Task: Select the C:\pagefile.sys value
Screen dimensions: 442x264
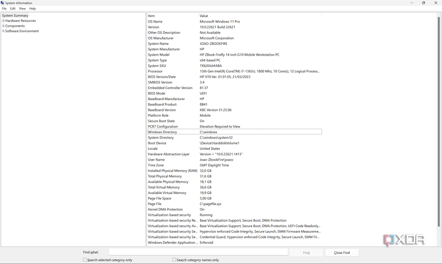Action: tap(211, 203)
